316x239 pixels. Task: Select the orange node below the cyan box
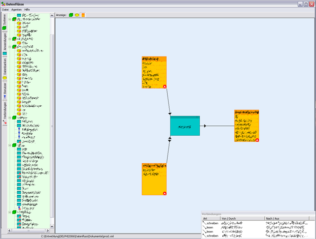pos(154,179)
